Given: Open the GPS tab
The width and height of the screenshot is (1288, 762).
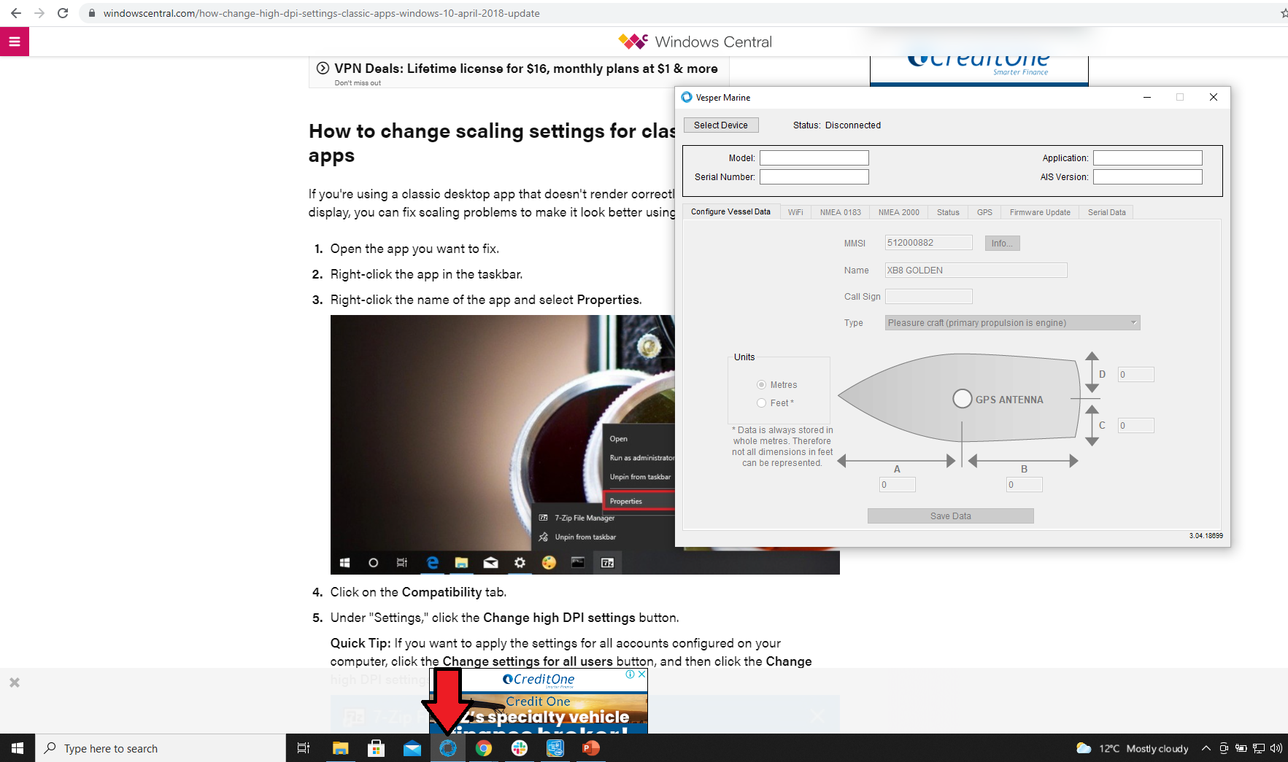Looking at the screenshot, I should 984,212.
